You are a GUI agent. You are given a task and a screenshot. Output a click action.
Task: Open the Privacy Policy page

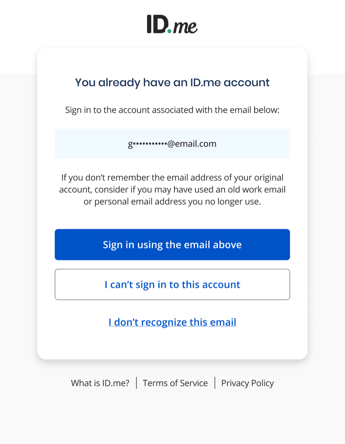tap(247, 383)
